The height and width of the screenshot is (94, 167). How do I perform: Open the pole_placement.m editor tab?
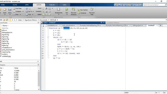tap(69, 26)
